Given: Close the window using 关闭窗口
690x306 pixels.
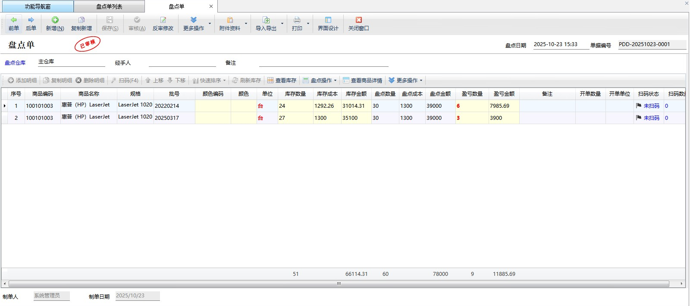Looking at the screenshot, I should pyautogui.click(x=358, y=24).
